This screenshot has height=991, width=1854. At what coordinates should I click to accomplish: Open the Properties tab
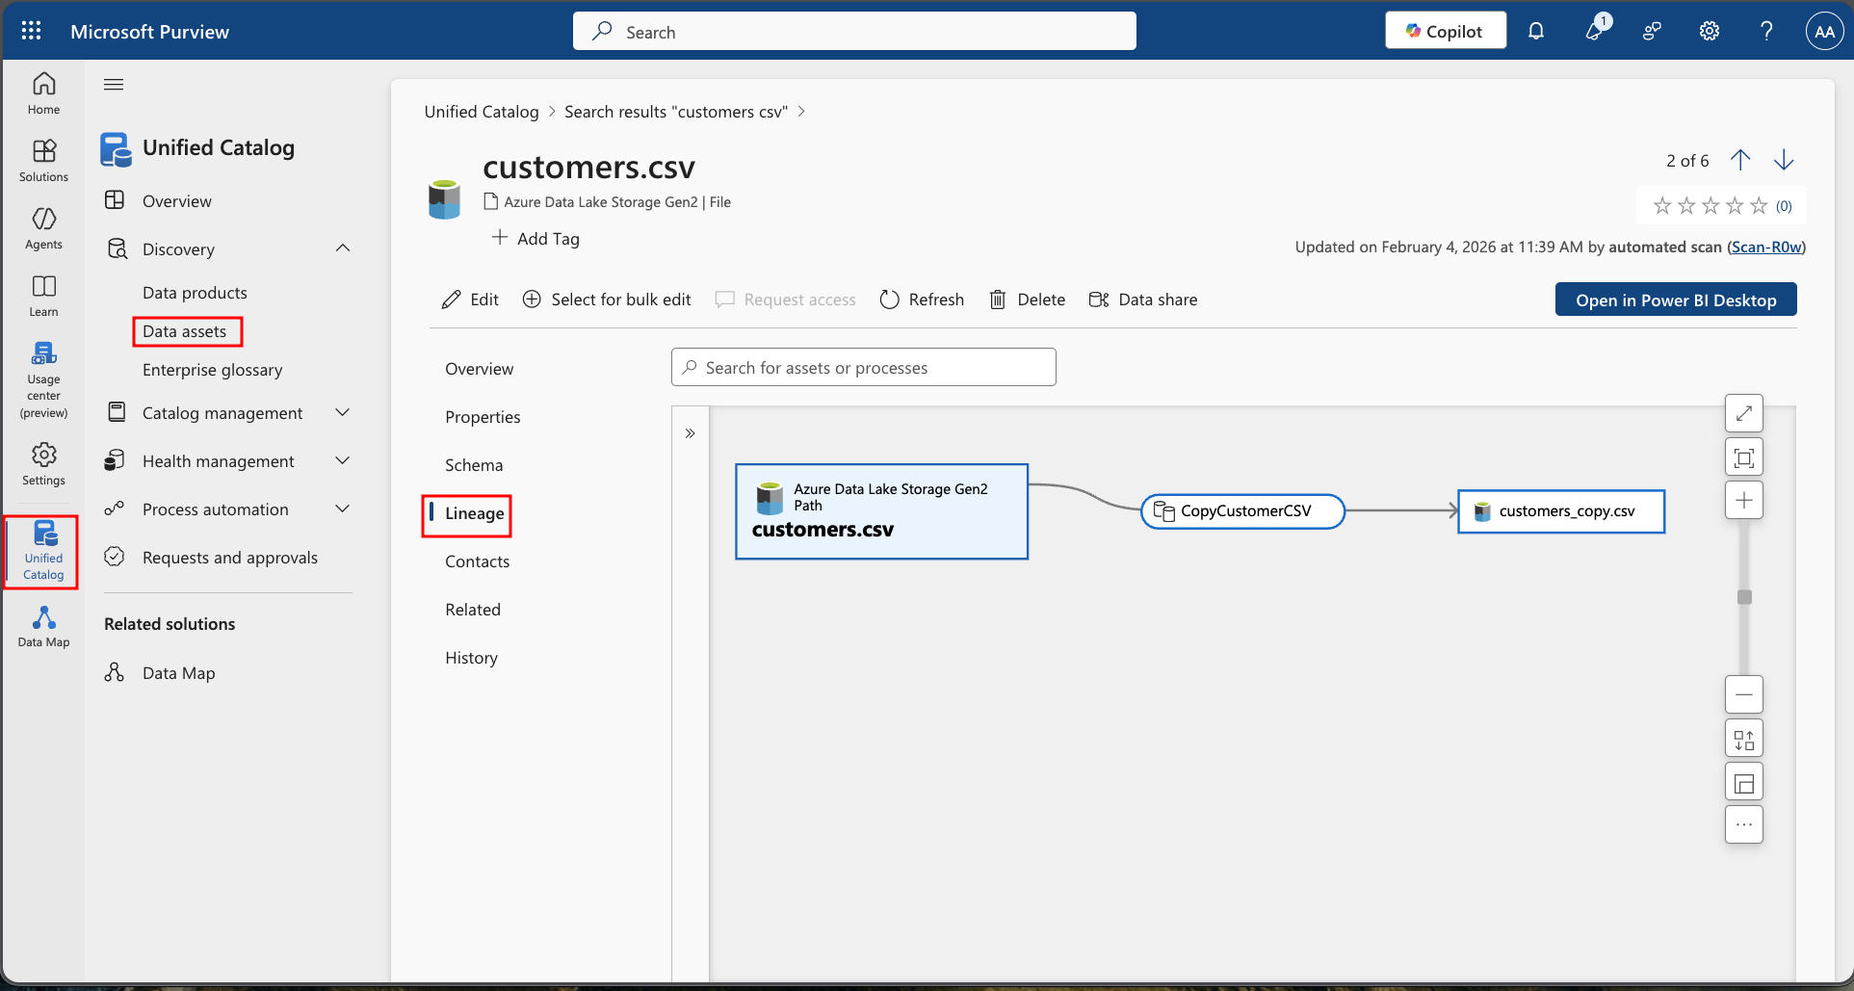(483, 417)
